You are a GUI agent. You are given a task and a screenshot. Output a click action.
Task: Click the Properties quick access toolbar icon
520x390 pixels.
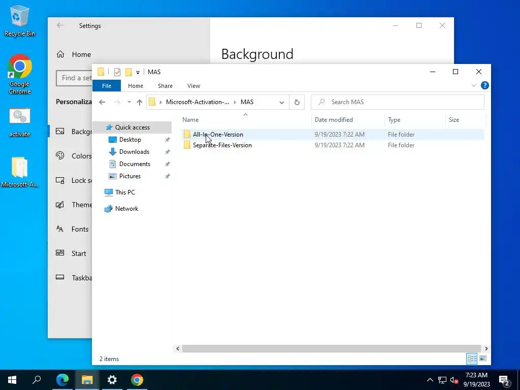[117, 72]
